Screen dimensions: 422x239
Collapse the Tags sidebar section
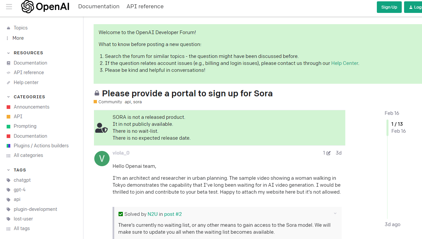pos(8,170)
